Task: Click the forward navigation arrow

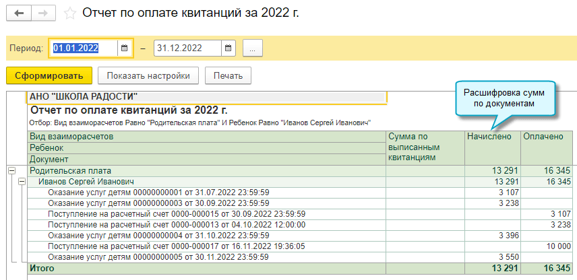Action: (x=42, y=13)
